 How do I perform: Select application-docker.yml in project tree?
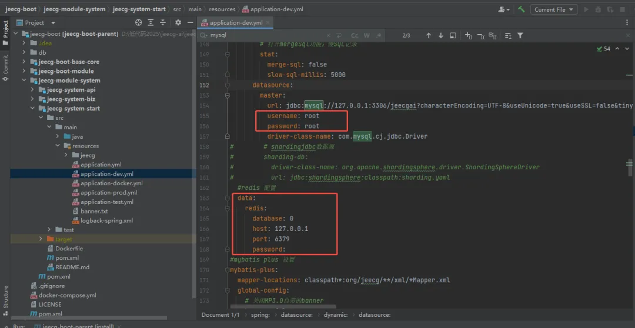[x=111, y=183]
